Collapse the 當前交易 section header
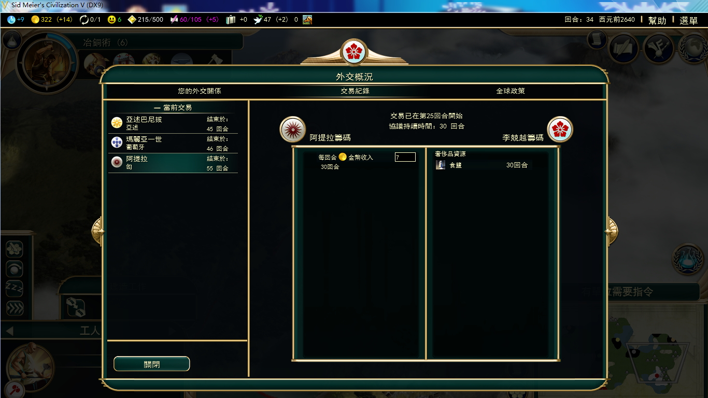The height and width of the screenshot is (398, 708). (x=173, y=107)
